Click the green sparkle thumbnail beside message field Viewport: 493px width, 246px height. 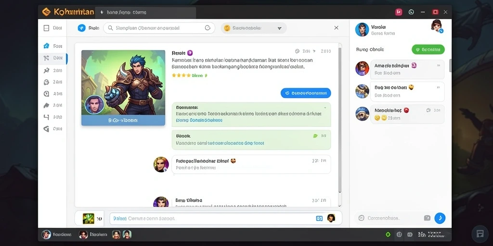click(x=89, y=219)
